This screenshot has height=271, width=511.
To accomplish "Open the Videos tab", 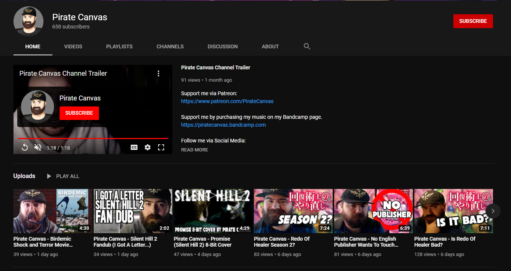I will [73, 46].
